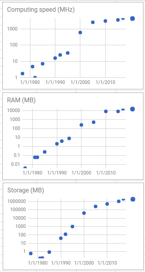Click the data point at 1000 MB in Storage chart
Viewport: 145px width, 272px height.
click(x=72, y=227)
